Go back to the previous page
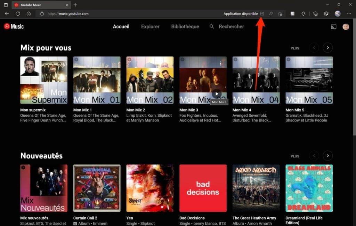Screen dimensions: 356x226 pos(7,14)
